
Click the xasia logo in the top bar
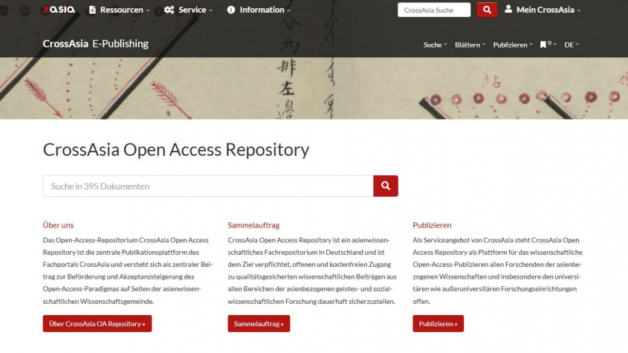tap(59, 9)
